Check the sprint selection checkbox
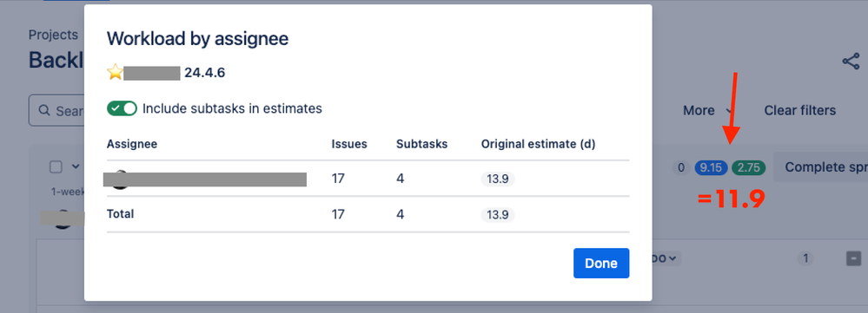The image size is (868, 313). [x=56, y=166]
